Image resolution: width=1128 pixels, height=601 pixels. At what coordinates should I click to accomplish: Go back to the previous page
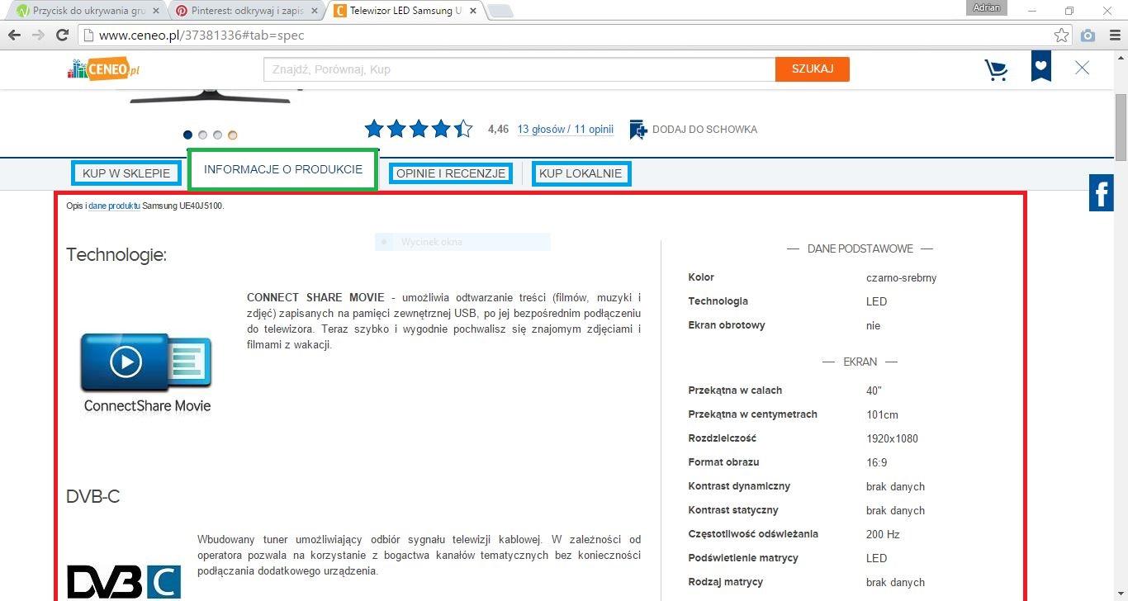point(14,35)
